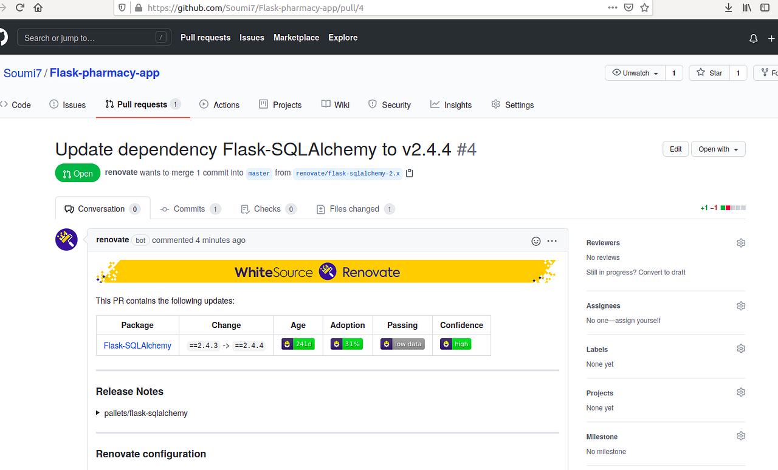Click the renovate bot avatar
Screen dimensions: 778x470
click(66, 239)
